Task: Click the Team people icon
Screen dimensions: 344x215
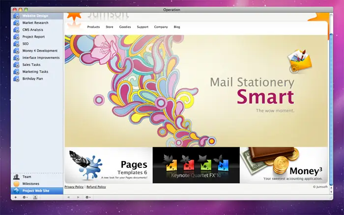Action: click(x=16, y=177)
